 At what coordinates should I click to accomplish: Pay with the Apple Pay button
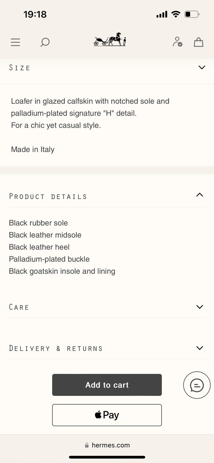click(x=107, y=415)
